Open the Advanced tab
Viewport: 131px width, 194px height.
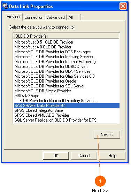point(56,17)
